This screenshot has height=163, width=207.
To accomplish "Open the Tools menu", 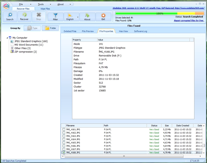I will click(41, 4).
